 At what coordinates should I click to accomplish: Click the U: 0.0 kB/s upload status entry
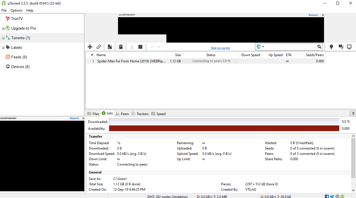(x=276, y=196)
